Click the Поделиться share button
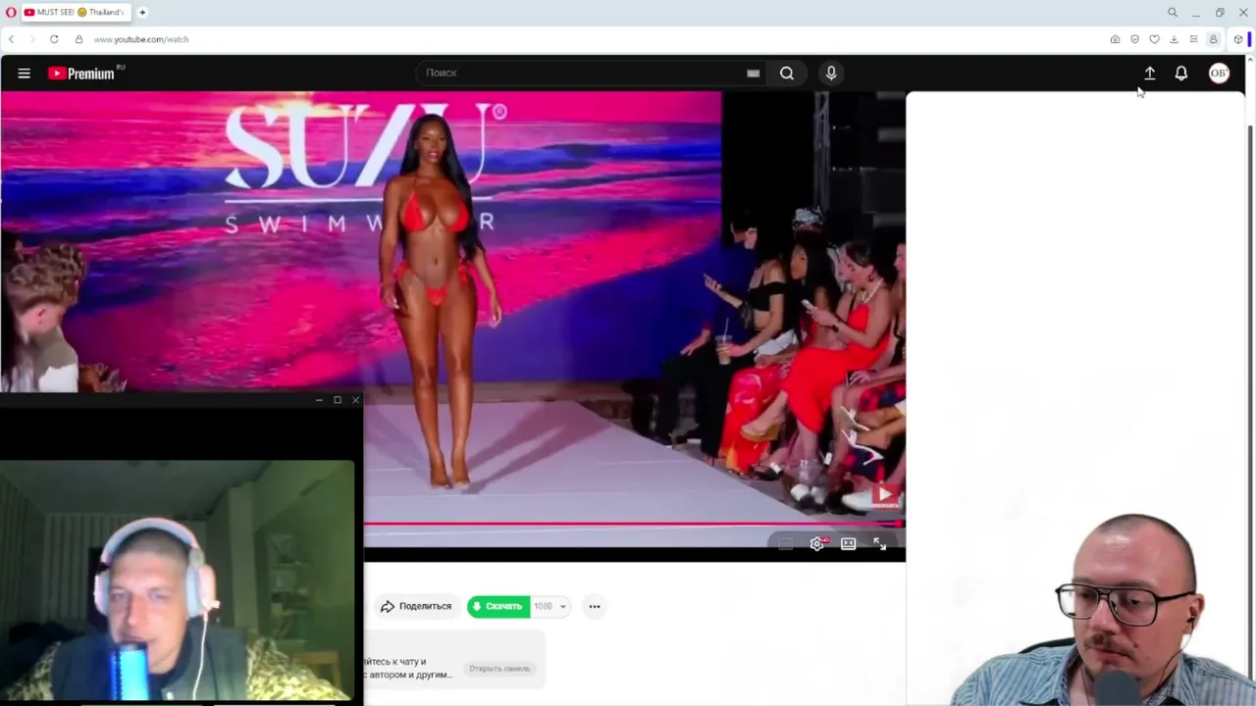This screenshot has height=706, width=1256. [x=416, y=606]
